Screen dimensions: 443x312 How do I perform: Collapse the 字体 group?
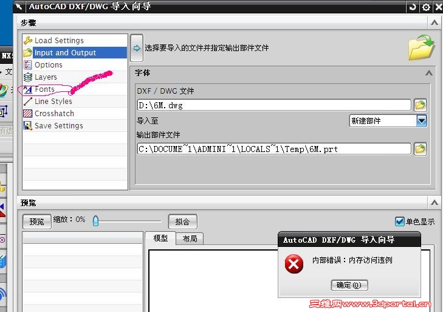click(429, 73)
